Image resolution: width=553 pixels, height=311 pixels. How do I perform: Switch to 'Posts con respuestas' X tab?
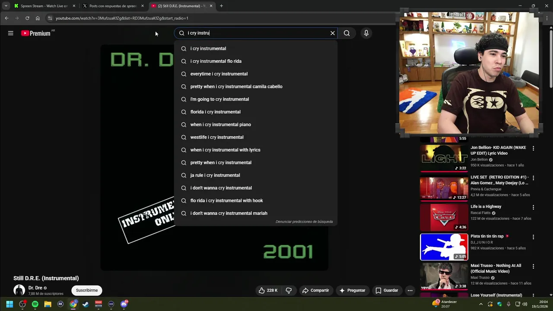click(113, 6)
